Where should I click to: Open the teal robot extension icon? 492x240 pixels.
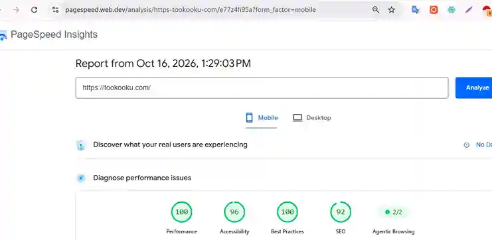451,10
